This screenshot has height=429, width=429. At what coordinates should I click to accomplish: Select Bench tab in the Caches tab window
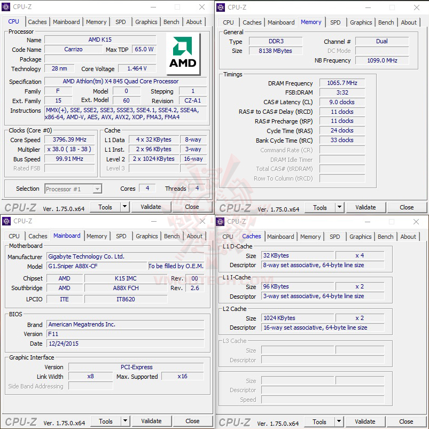(x=386, y=237)
